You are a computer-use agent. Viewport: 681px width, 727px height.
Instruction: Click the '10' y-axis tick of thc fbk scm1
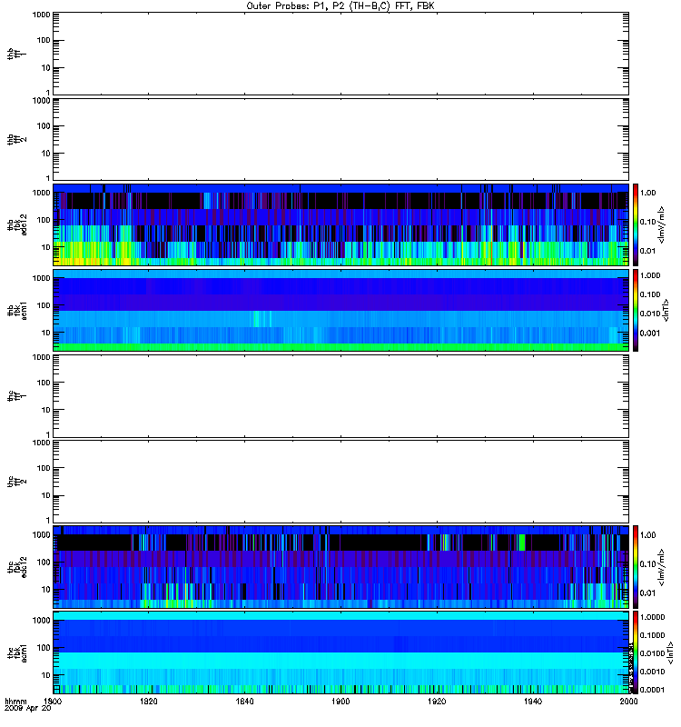tap(46, 675)
